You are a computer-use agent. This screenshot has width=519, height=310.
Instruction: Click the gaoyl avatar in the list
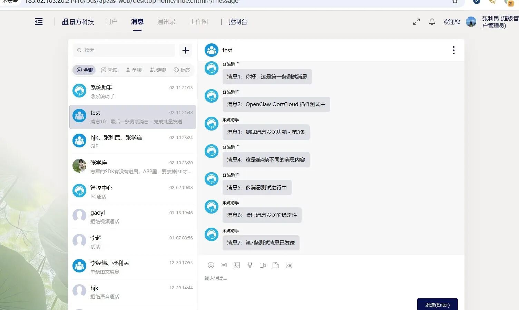point(79,216)
